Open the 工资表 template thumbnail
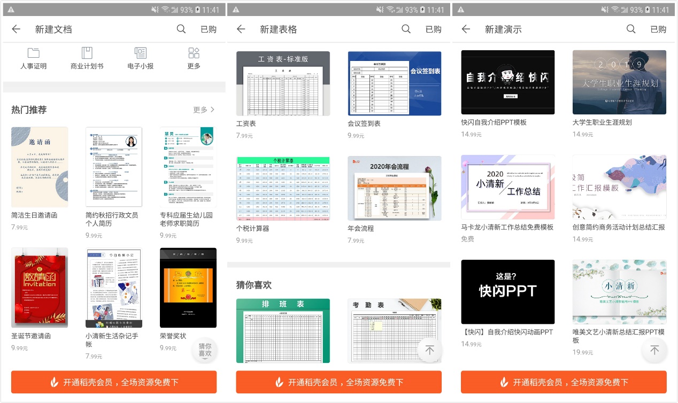This screenshot has height=403, width=678. [283, 83]
